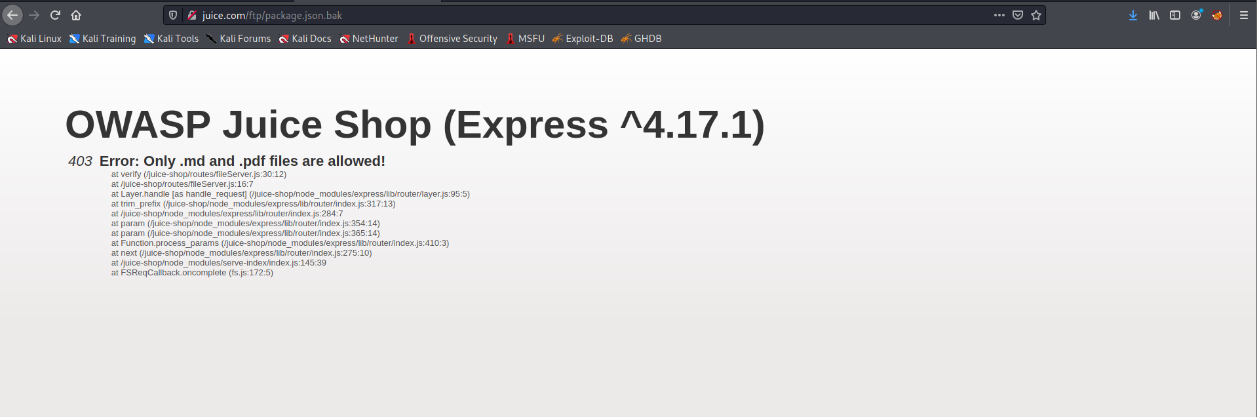Open GHDB bookmark

[x=641, y=39]
